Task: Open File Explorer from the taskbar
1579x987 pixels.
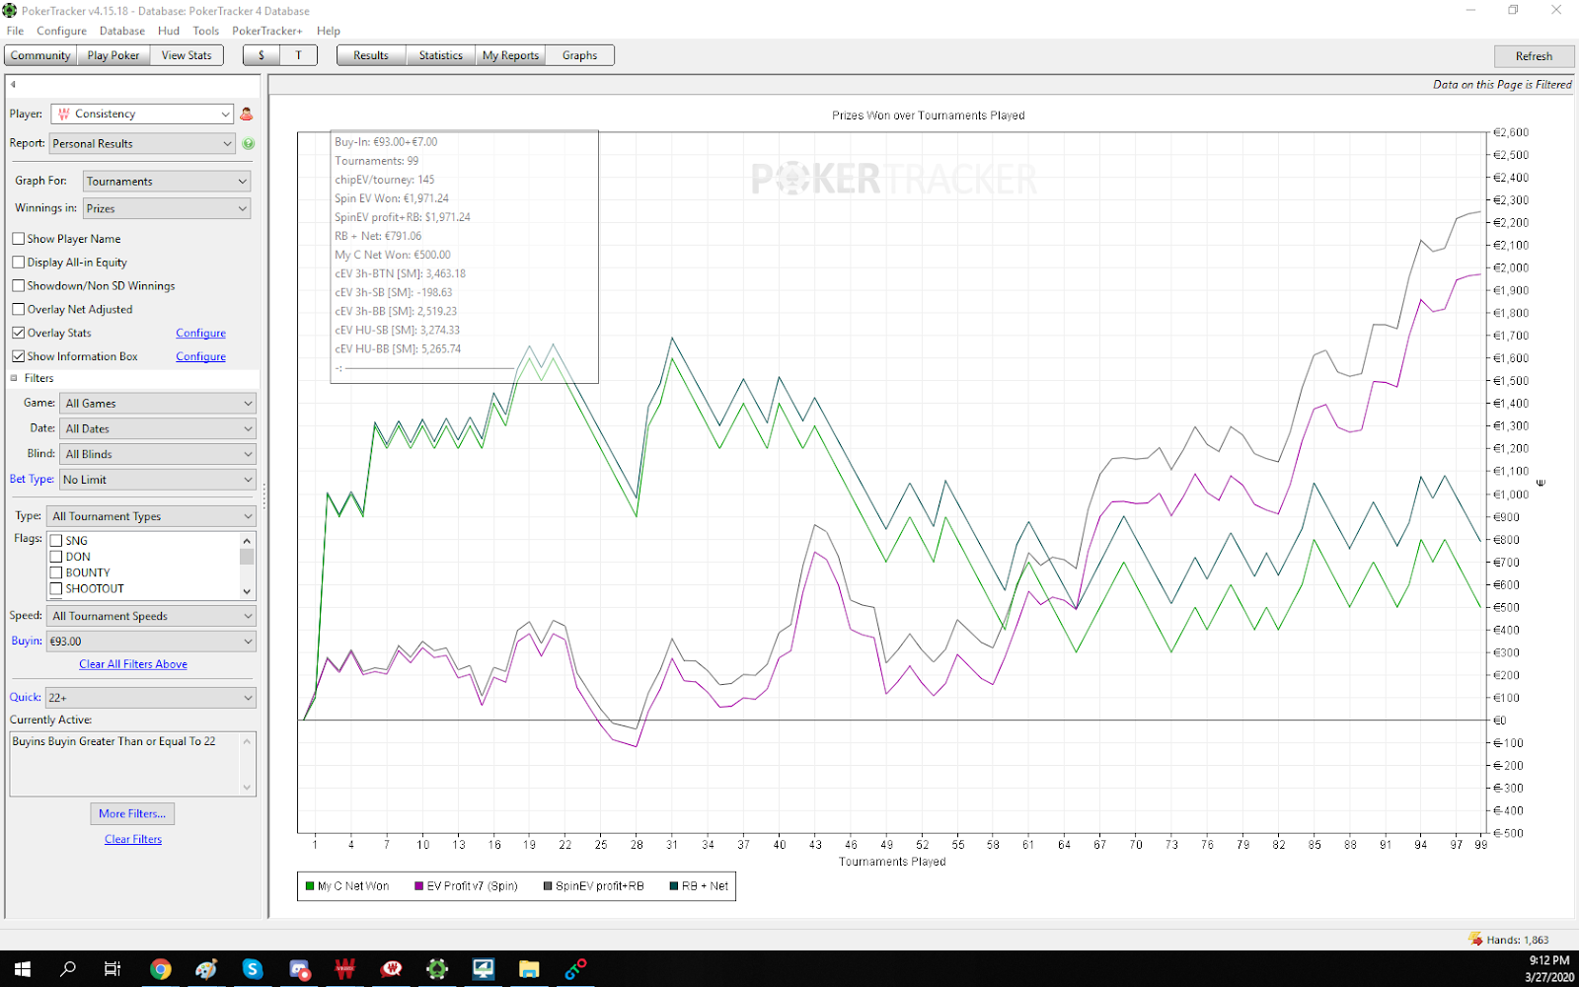Action: coord(529,969)
